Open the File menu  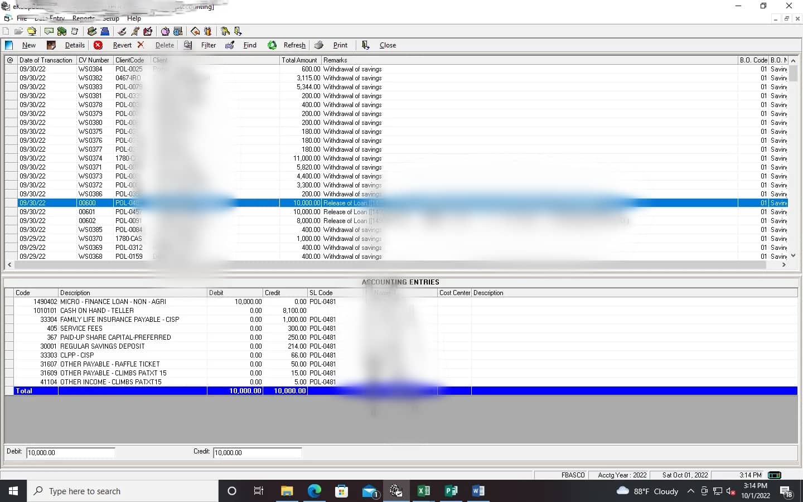[22, 18]
